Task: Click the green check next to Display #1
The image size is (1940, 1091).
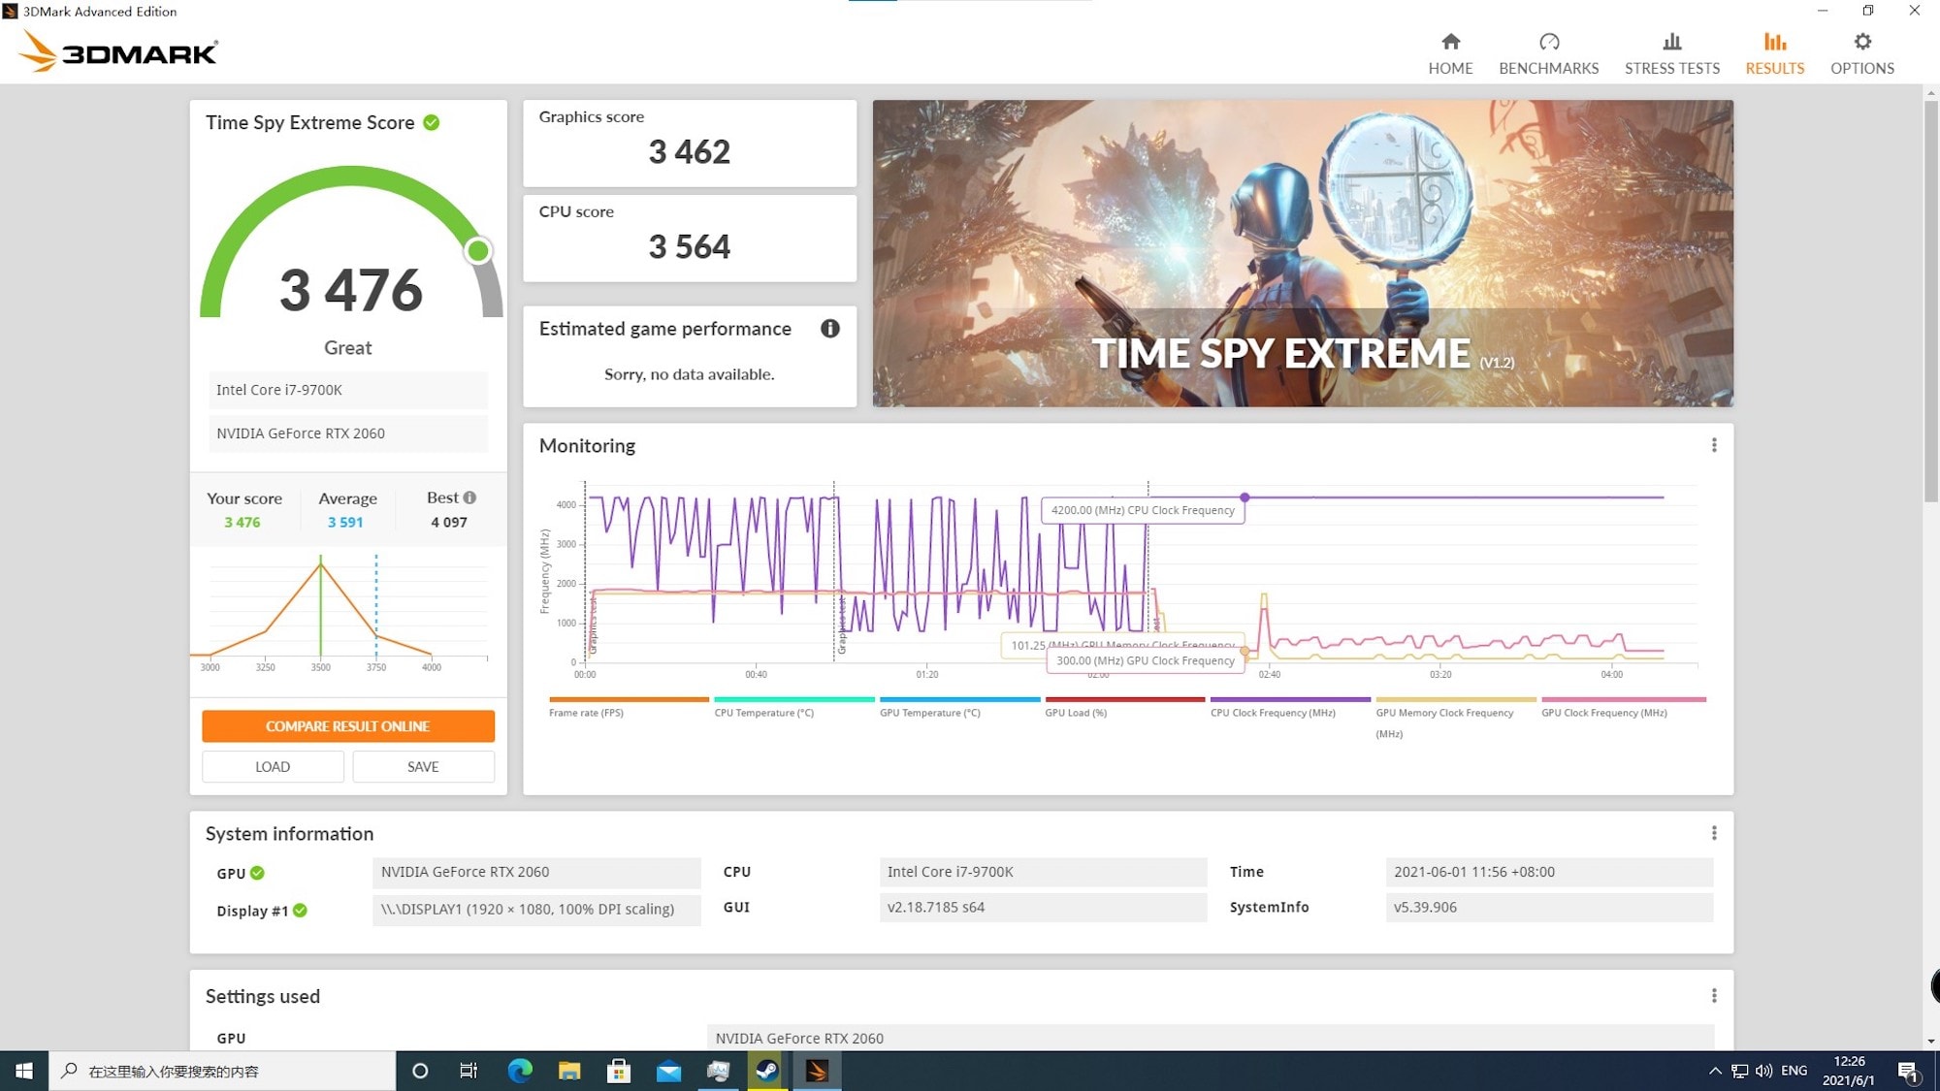Action: coord(300,911)
